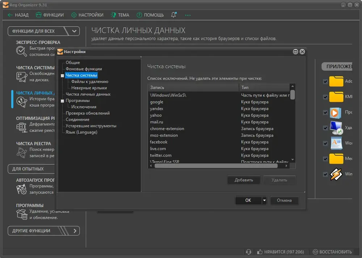Click the headset support icon in status bar
Viewport: 362px width, 258px height.
(248, 252)
